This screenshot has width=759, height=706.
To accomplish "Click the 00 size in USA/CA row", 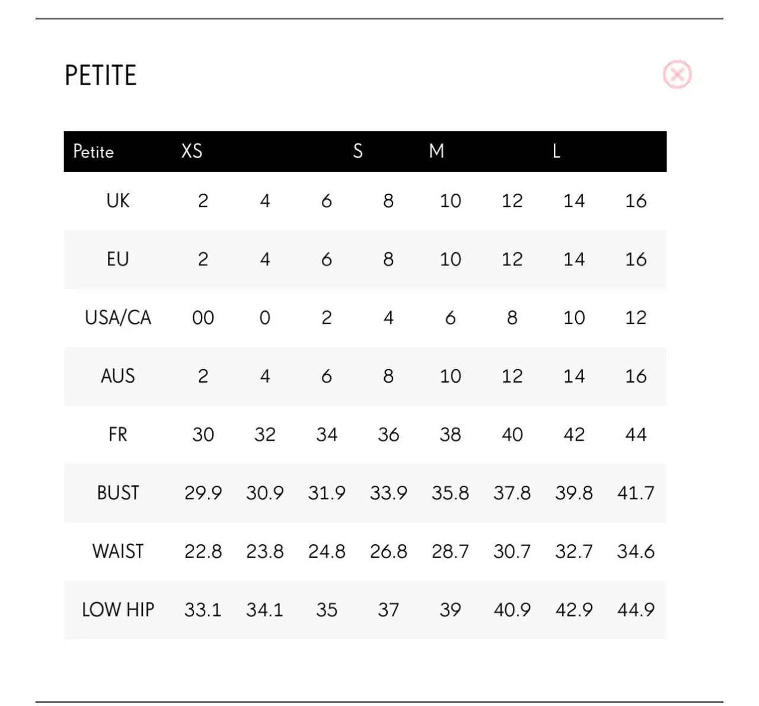I will [203, 318].
